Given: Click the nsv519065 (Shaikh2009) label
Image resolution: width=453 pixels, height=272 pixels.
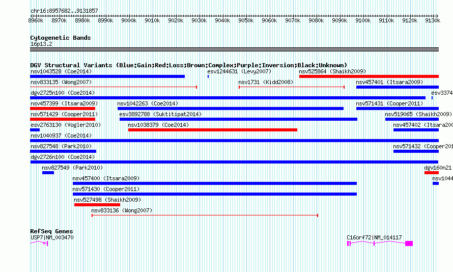Looking at the screenshot, I should [418, 114].
